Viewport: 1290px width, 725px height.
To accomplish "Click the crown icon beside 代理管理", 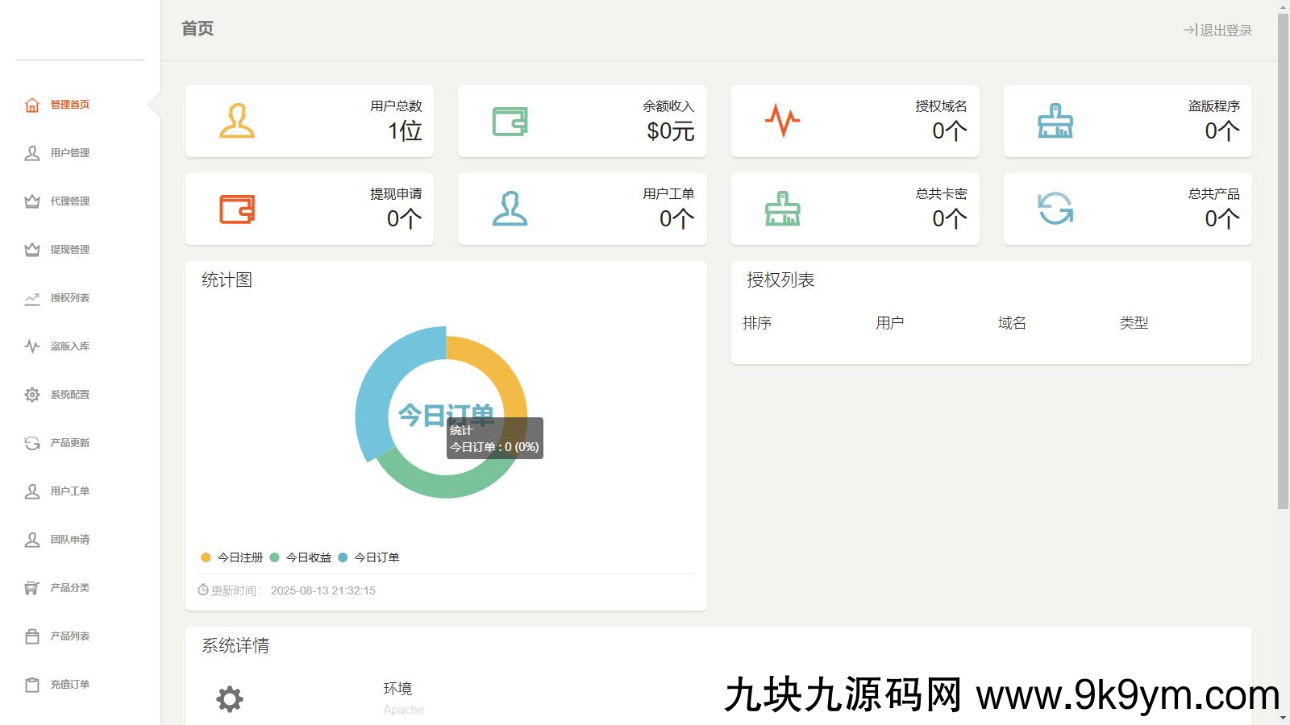I will 32,201.
